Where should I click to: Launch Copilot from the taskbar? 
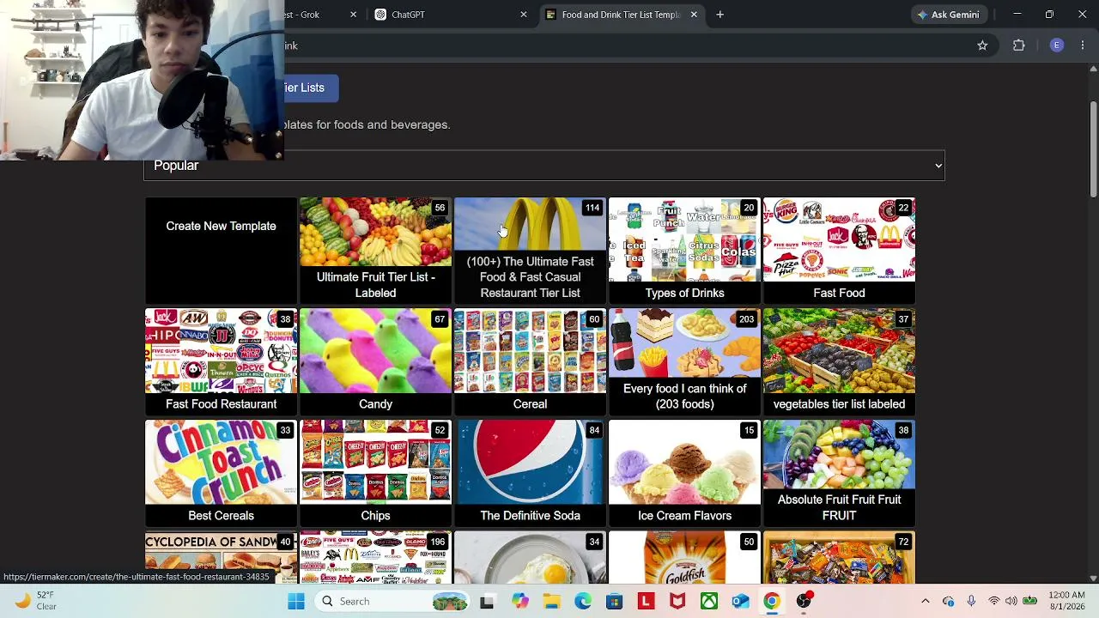[519, 602]
